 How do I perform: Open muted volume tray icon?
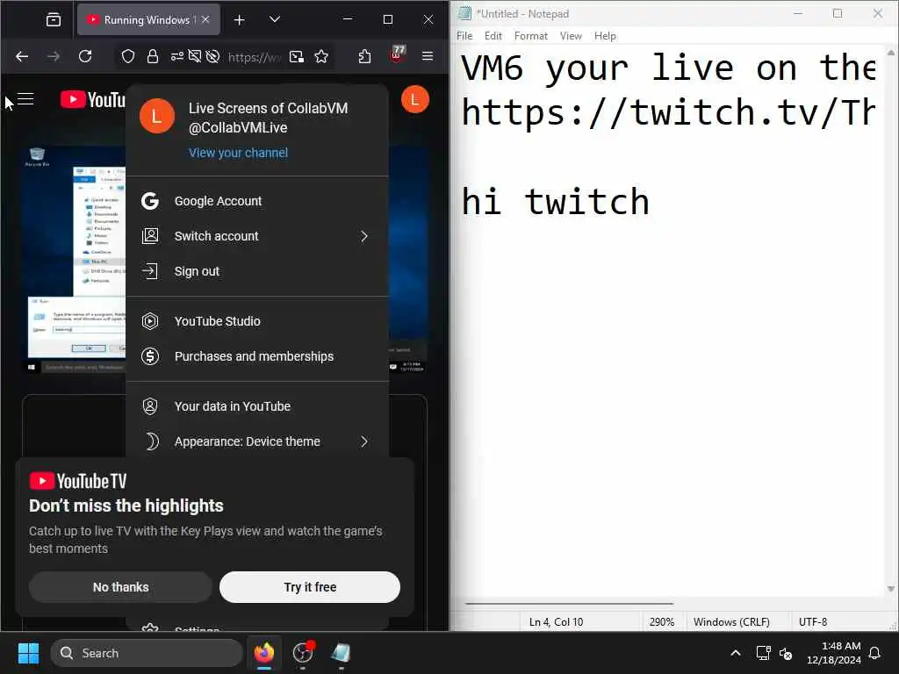pos(786,653)
